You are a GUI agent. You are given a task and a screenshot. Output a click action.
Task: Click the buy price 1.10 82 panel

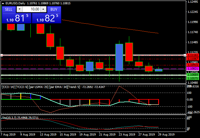tap(46, 18)
